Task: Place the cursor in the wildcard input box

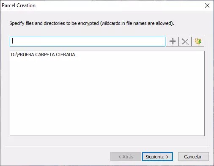Action: pos(88,41)
